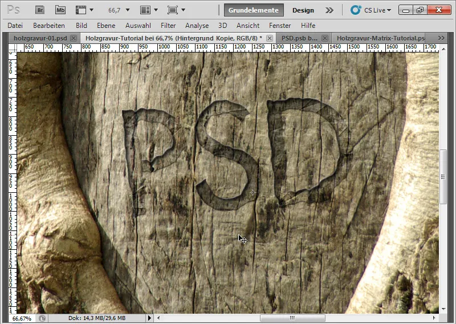
Task: Launch Adobe Bridge via Br icon
Action: [x=40, y=10]
